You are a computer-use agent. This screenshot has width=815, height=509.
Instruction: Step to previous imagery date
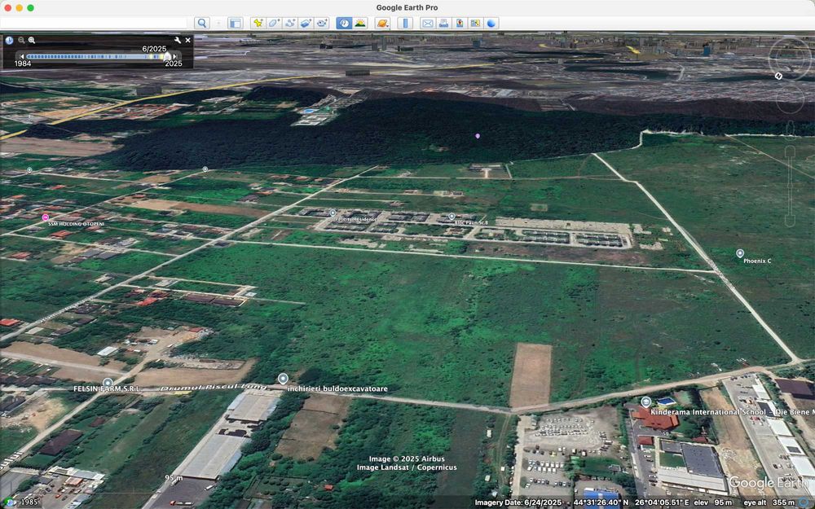point(21,56)
